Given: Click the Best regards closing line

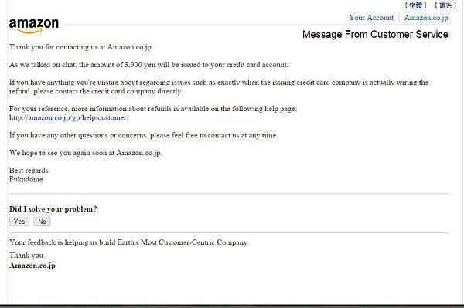Looking at the screenshot, I should [x=29, y=171].
